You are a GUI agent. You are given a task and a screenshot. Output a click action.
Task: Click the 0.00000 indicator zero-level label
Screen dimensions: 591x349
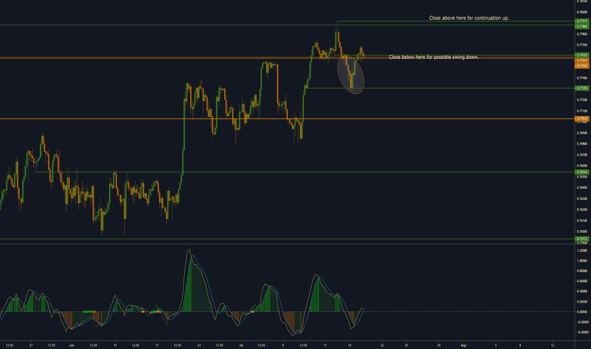[582, 312]
